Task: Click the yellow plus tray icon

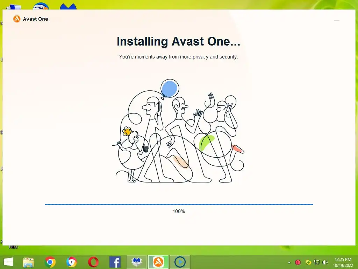Action: pos(308,262)
